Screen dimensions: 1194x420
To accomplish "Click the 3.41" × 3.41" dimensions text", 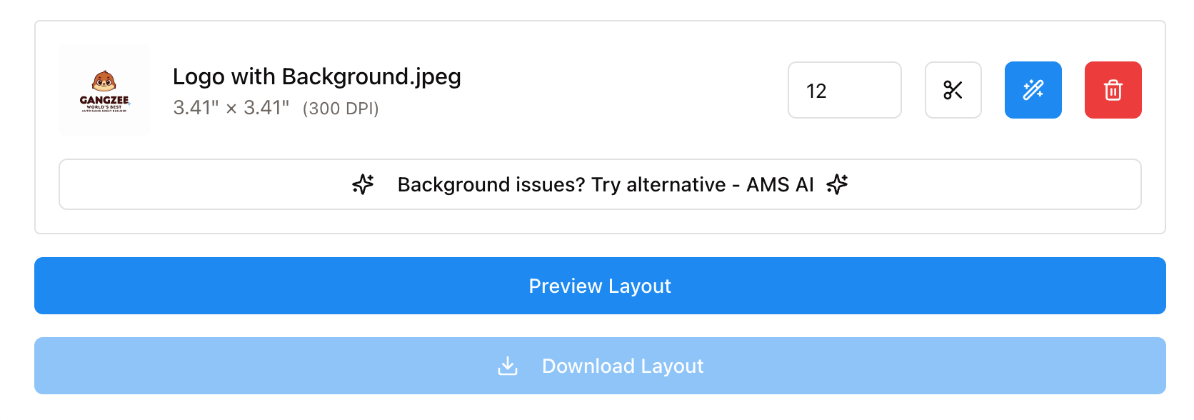I will tap(231, 108).
